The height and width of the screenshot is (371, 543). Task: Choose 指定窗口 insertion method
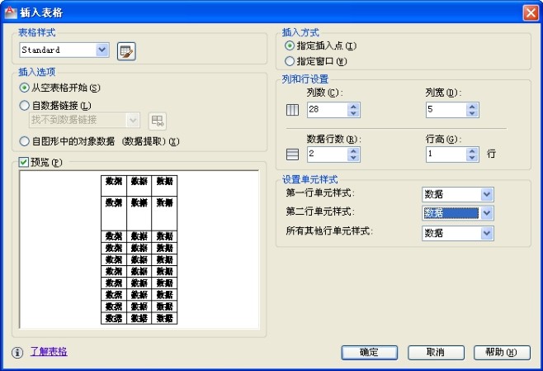(x=289, y=61)
